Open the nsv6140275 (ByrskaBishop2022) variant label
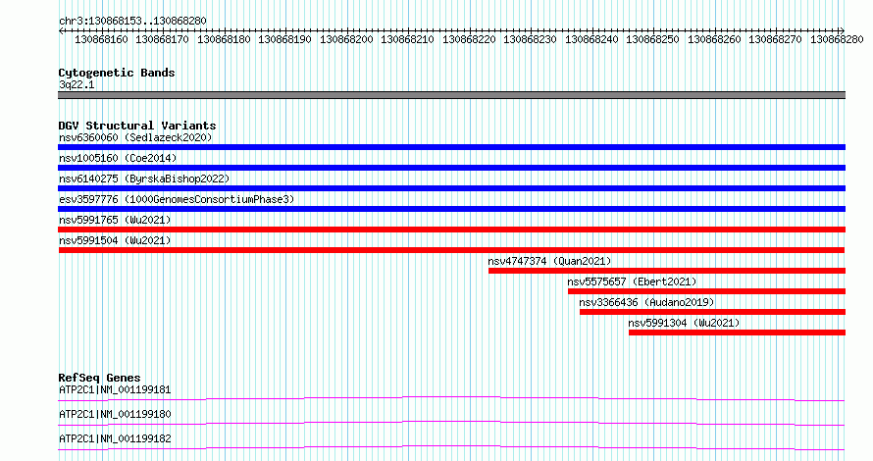The height and width of the screenshot is (461, 873). point(144,179)
